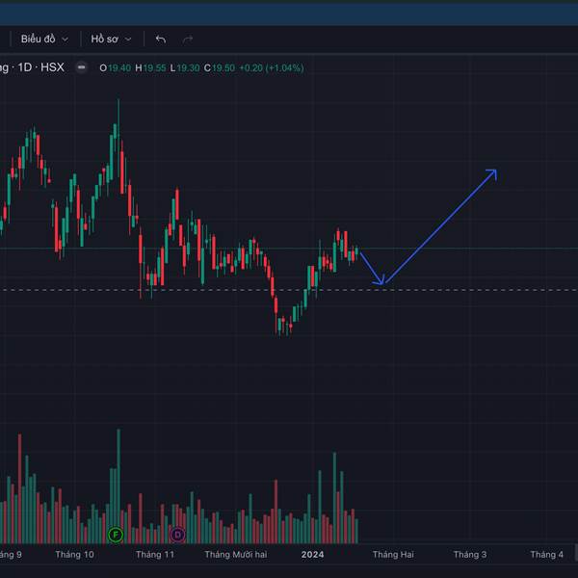Click the Tháng Hai axis label
The height and width of the screenshot is (578, 578).
tap(393, 555)
